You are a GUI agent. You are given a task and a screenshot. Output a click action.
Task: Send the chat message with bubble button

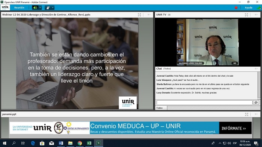point(256,102)
